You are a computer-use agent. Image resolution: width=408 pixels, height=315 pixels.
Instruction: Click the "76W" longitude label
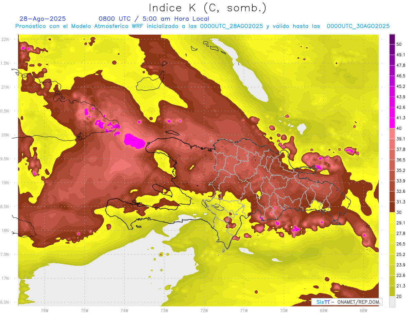click(x=45, y=310)
